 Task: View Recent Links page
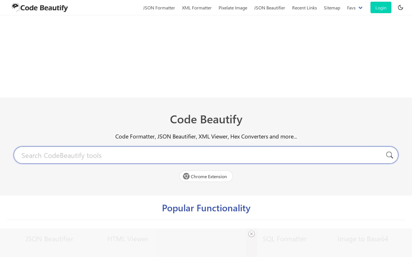click(304, 8)
